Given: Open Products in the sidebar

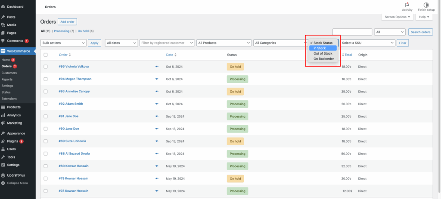Looking at the screenshot, I should pos(14,107).
